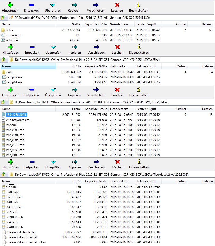The width and height of the screenshot is (215, 246).
Task: Click Entpacken in the ISO\office\ pane toolbar
Action: [x=32, y=49]
